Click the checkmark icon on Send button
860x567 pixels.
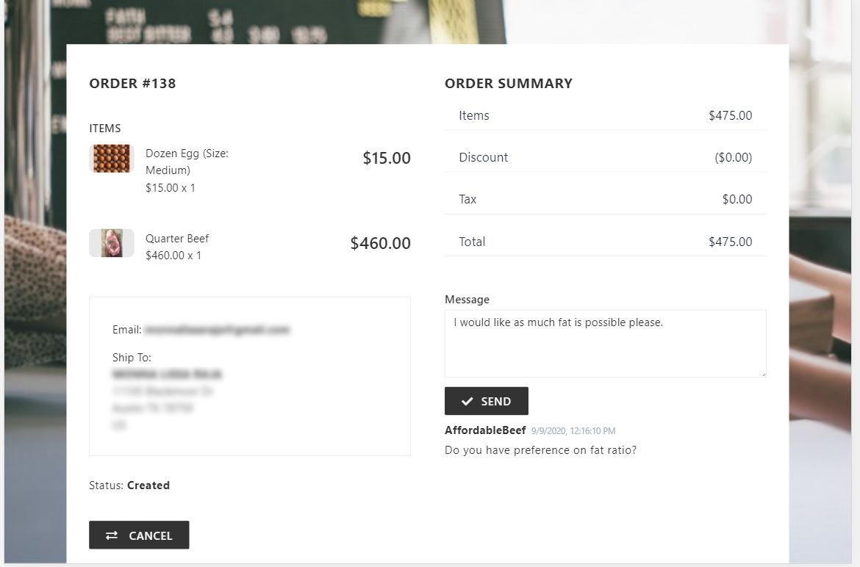467,401
